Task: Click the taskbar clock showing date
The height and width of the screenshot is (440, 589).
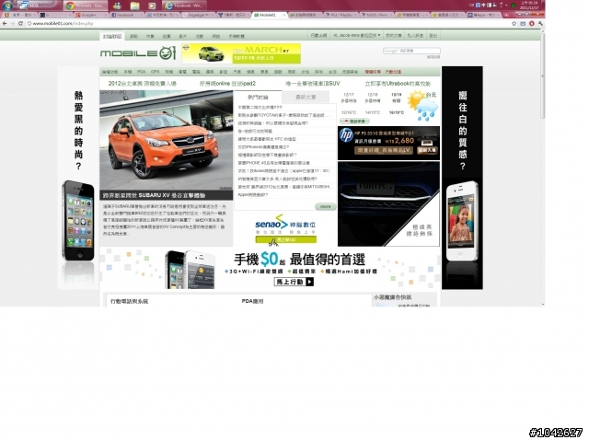Action: pyautogui.click(x=529, y=6)
